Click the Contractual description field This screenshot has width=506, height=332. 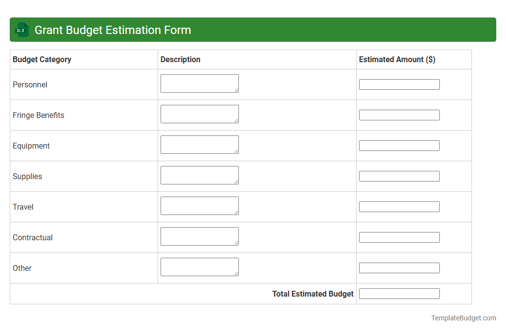[199, 236]
